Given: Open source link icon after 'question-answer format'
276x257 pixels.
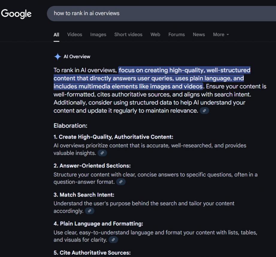Looking at the screenshot, I should 121,182.
